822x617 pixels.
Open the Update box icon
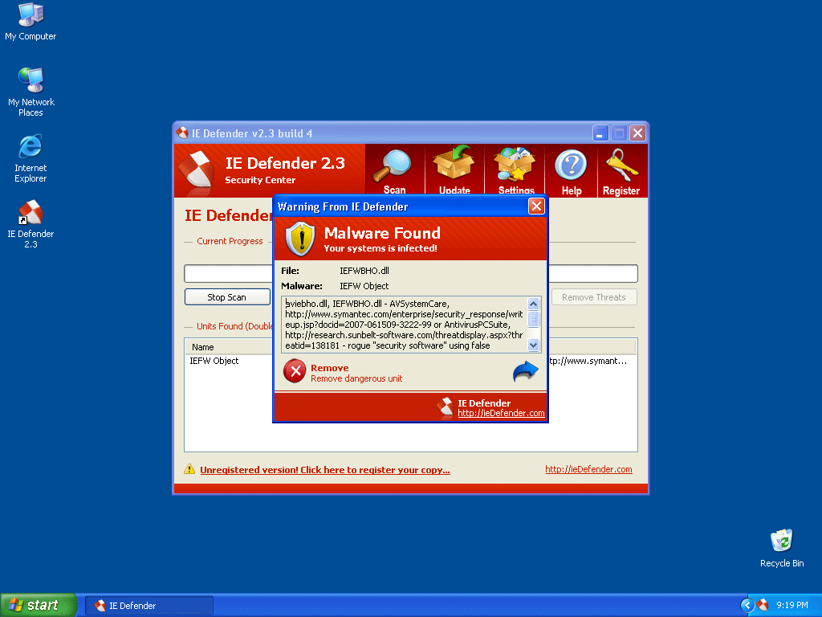click(454, 165)
